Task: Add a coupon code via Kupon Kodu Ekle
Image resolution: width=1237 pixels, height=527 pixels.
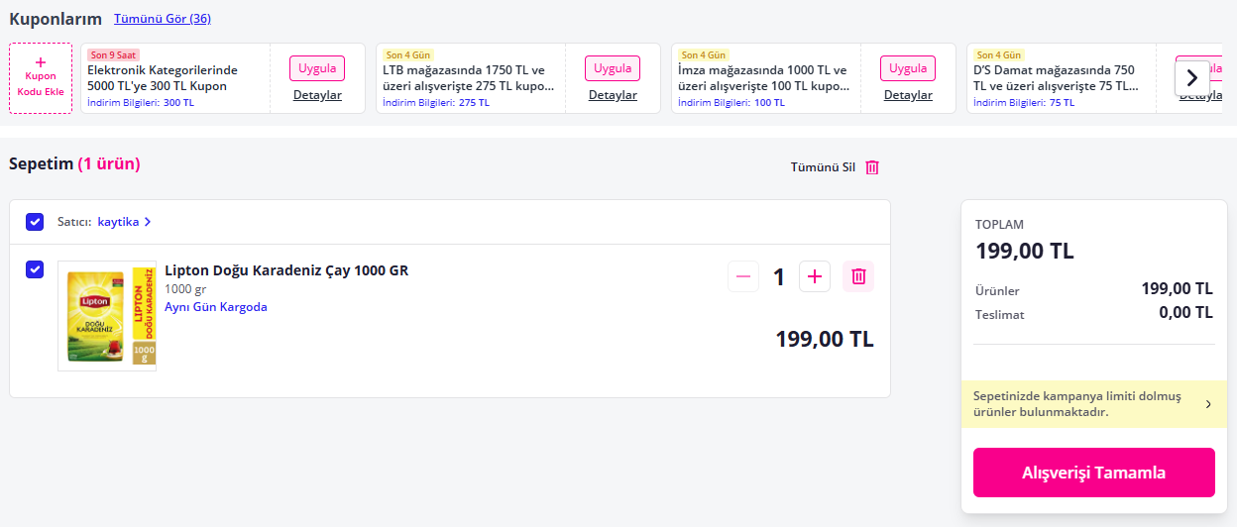Action: click(41, 78)
